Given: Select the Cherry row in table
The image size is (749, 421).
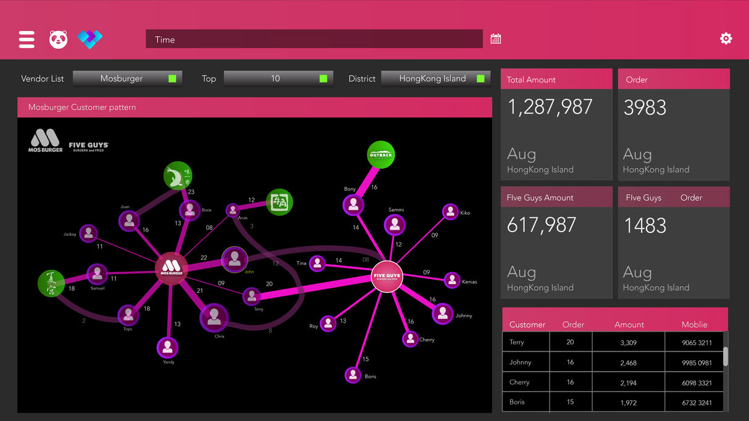Looking at the screenshot, I should [613, 382].
